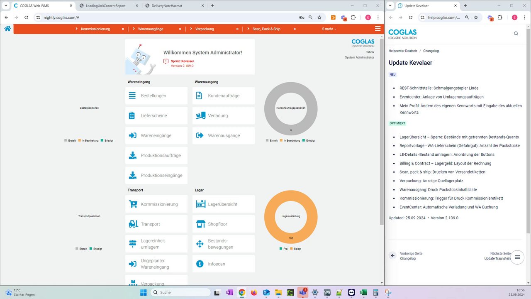Toggle Erledigt legend in Kundenauftragspositionen chart
The width and height of the screenshot is (531, 299).
(309, 141)
